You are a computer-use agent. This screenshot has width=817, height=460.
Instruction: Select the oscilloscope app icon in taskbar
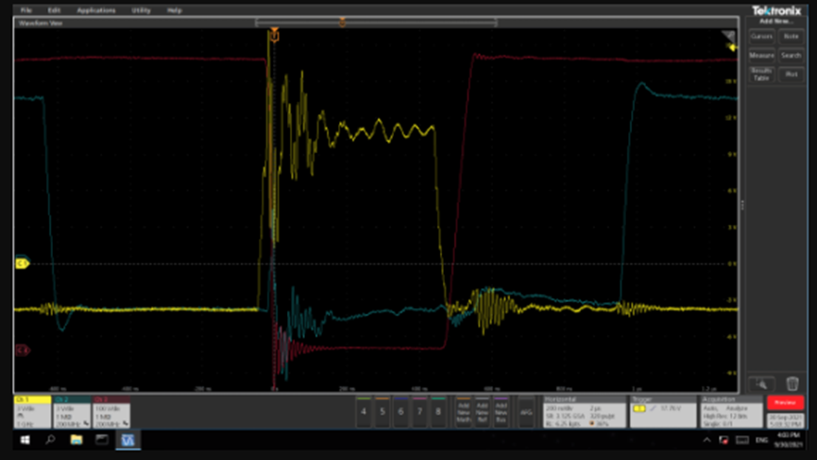(x=128, y=440)
